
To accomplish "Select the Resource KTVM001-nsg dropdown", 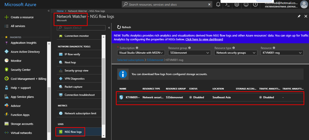I will click(x=282, y=53).
